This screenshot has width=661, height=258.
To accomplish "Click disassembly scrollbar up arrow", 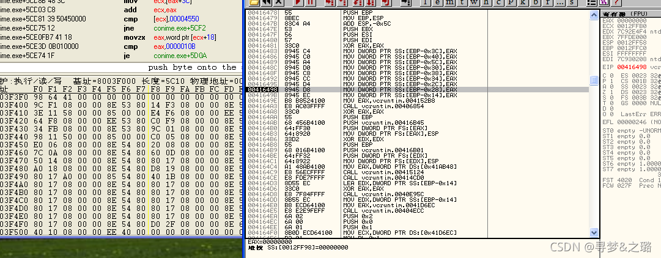I will [x=594, y=14].
